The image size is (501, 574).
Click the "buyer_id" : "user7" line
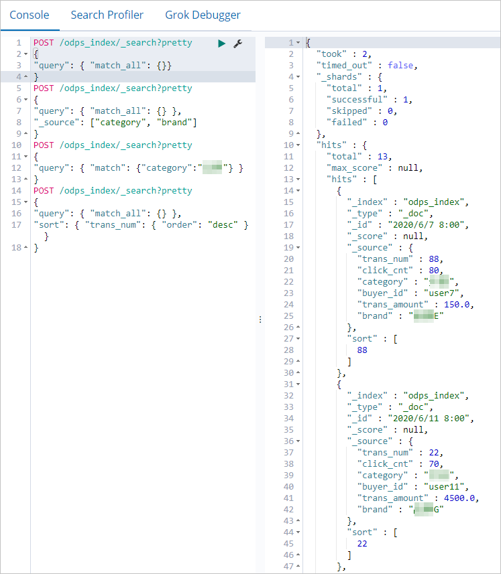[x=410, y=293]
